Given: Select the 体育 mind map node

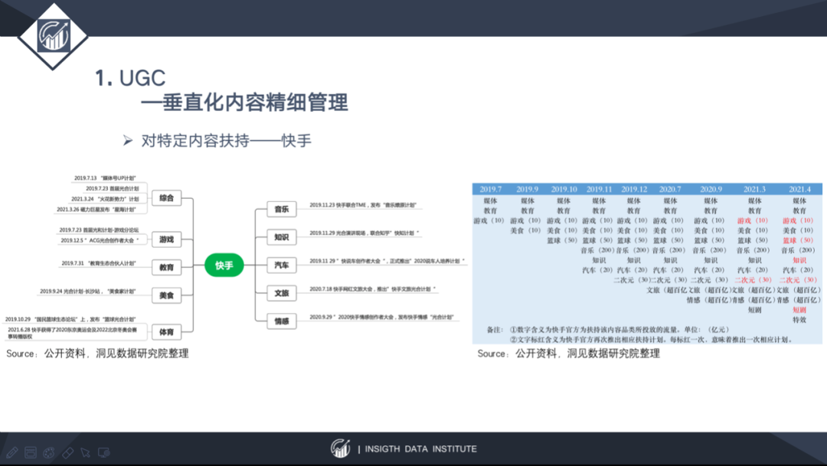Looking at the screenshot, I should (x=167, y=331).
